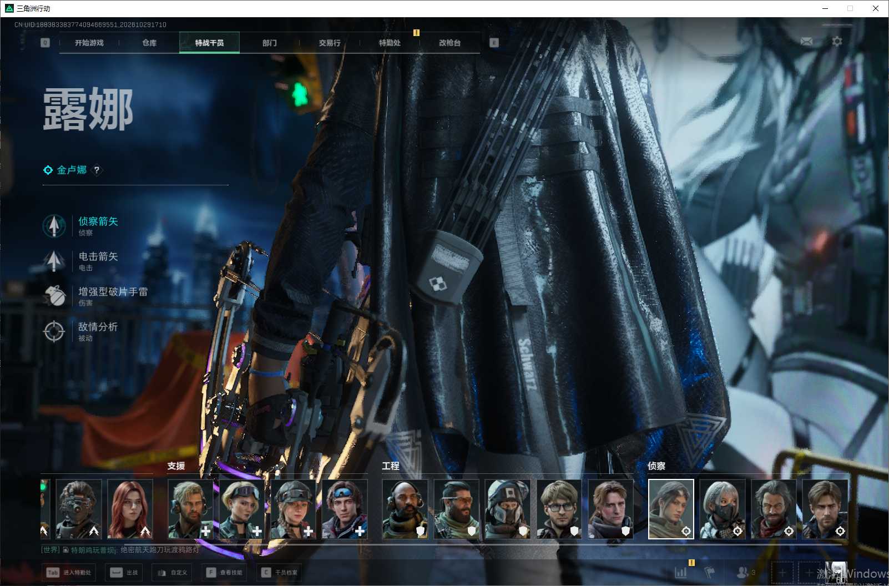Open the 自定义 customize button
Viewport: 889px width, 586px height.
[x=172, y=572]
